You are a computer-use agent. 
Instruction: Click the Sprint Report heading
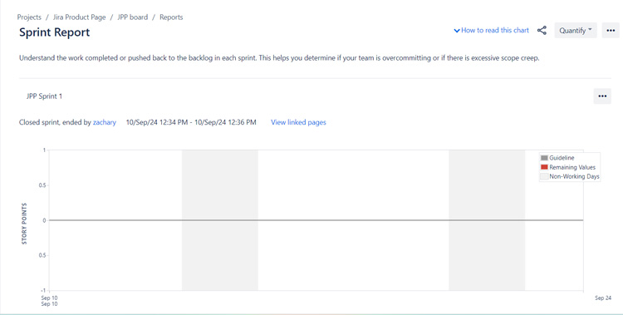click(x=55, y=32)
